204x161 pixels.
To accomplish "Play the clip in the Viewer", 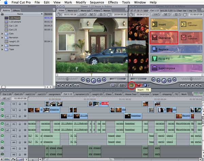I will pos(93,81).
